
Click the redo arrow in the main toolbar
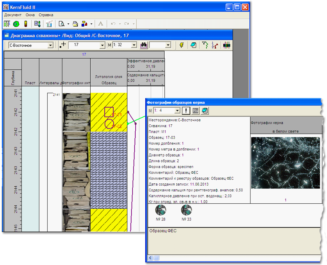(x=127, y=24)
